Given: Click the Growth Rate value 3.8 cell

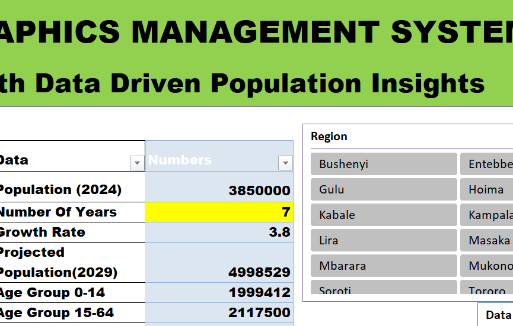Looking at the screenshot, I should coord(219,233).
